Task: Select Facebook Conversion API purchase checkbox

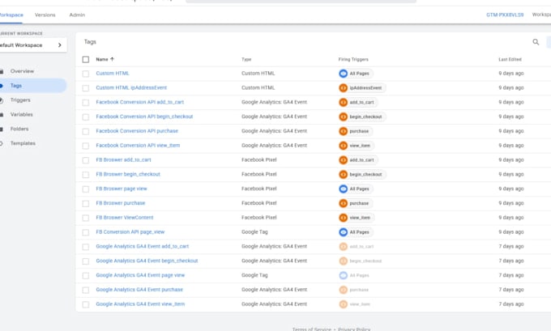Action: click(x=86, y=131)
